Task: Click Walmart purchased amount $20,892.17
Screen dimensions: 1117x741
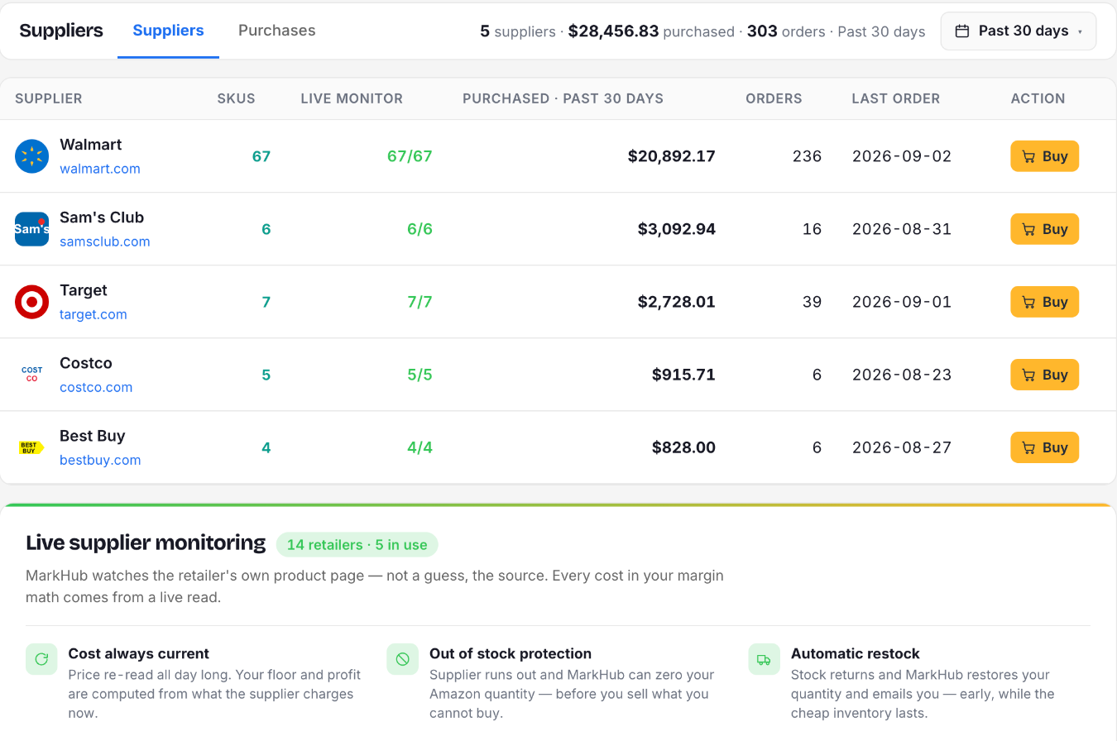Action: (x=672, y=156)
